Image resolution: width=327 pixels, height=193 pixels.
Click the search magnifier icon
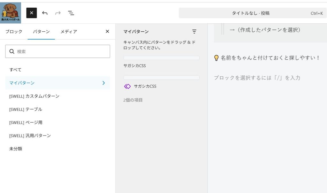pos(12,51)
